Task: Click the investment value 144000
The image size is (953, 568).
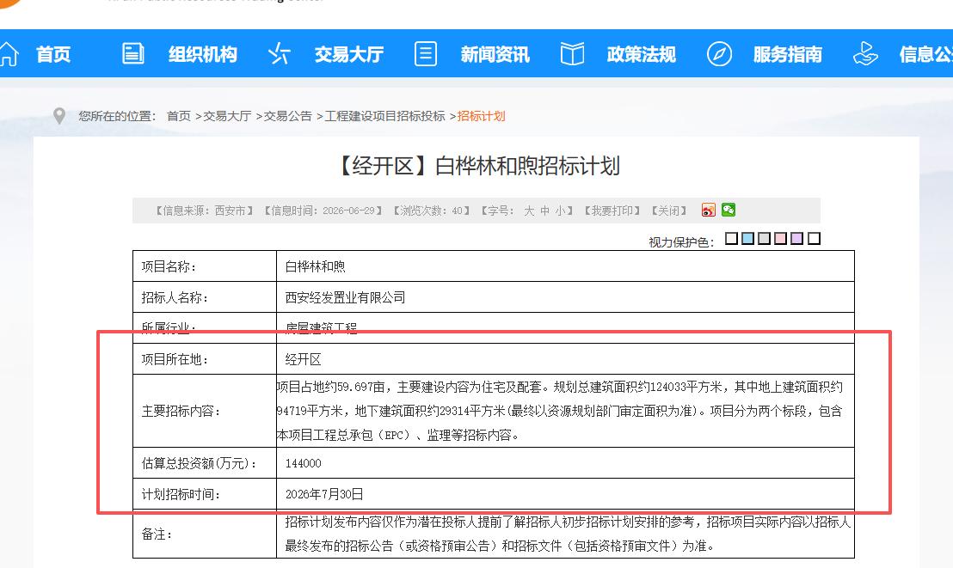Action: (x=304, y=463)
